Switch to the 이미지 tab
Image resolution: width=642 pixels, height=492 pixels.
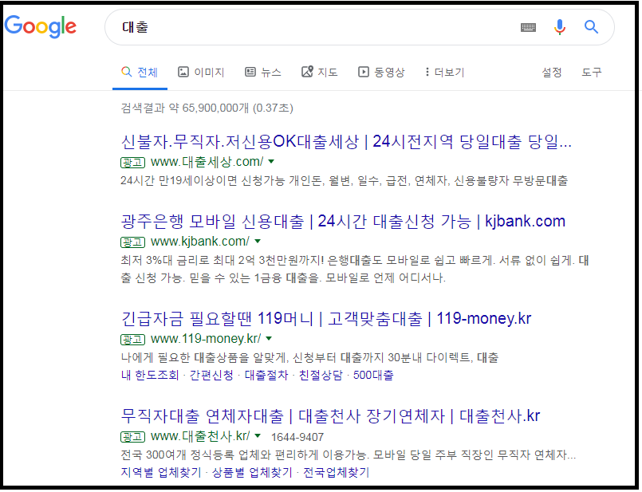coord(201,73)
